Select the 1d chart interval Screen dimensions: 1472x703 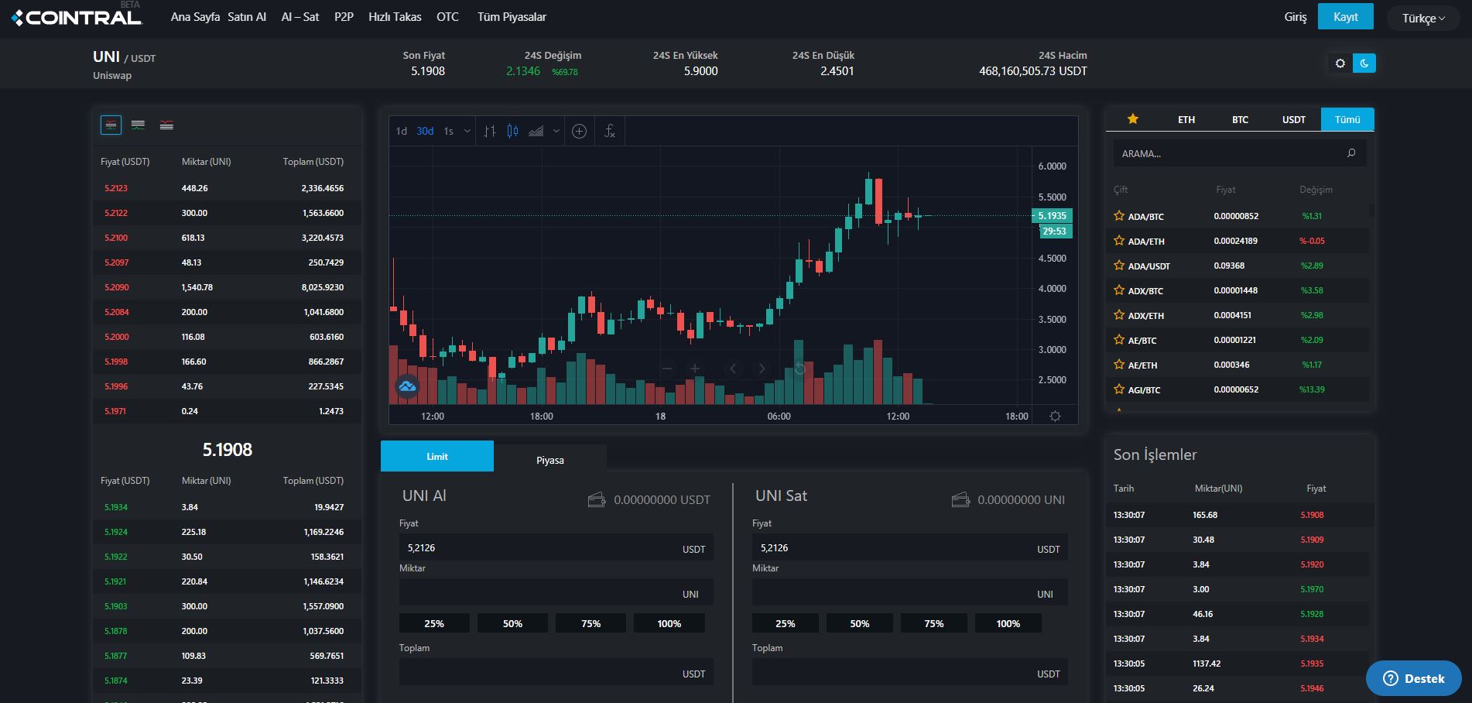pyautogui.click(x=402, y=131)
